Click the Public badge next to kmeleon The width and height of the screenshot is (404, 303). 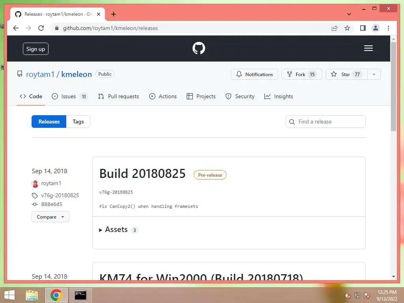[105, 74]
